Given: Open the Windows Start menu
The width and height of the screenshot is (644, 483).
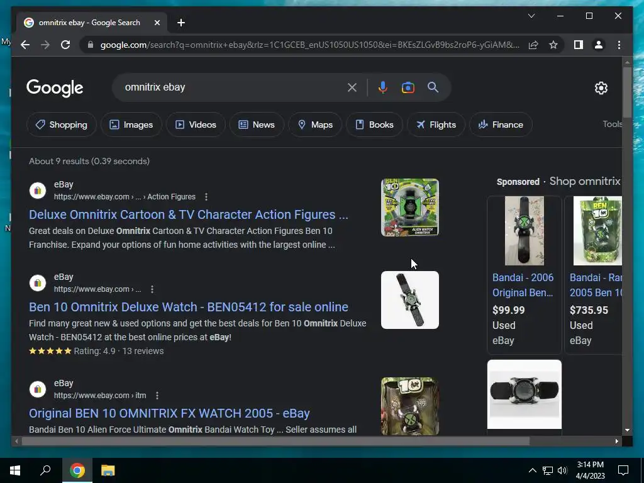Looking at the screenshot, I should 15,470.
